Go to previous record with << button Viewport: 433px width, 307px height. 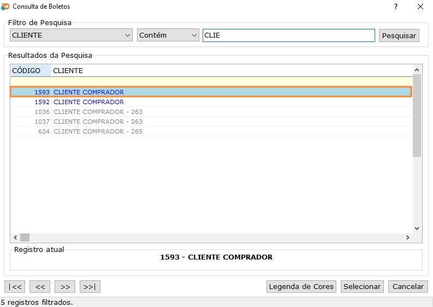(x=40, y=286)
